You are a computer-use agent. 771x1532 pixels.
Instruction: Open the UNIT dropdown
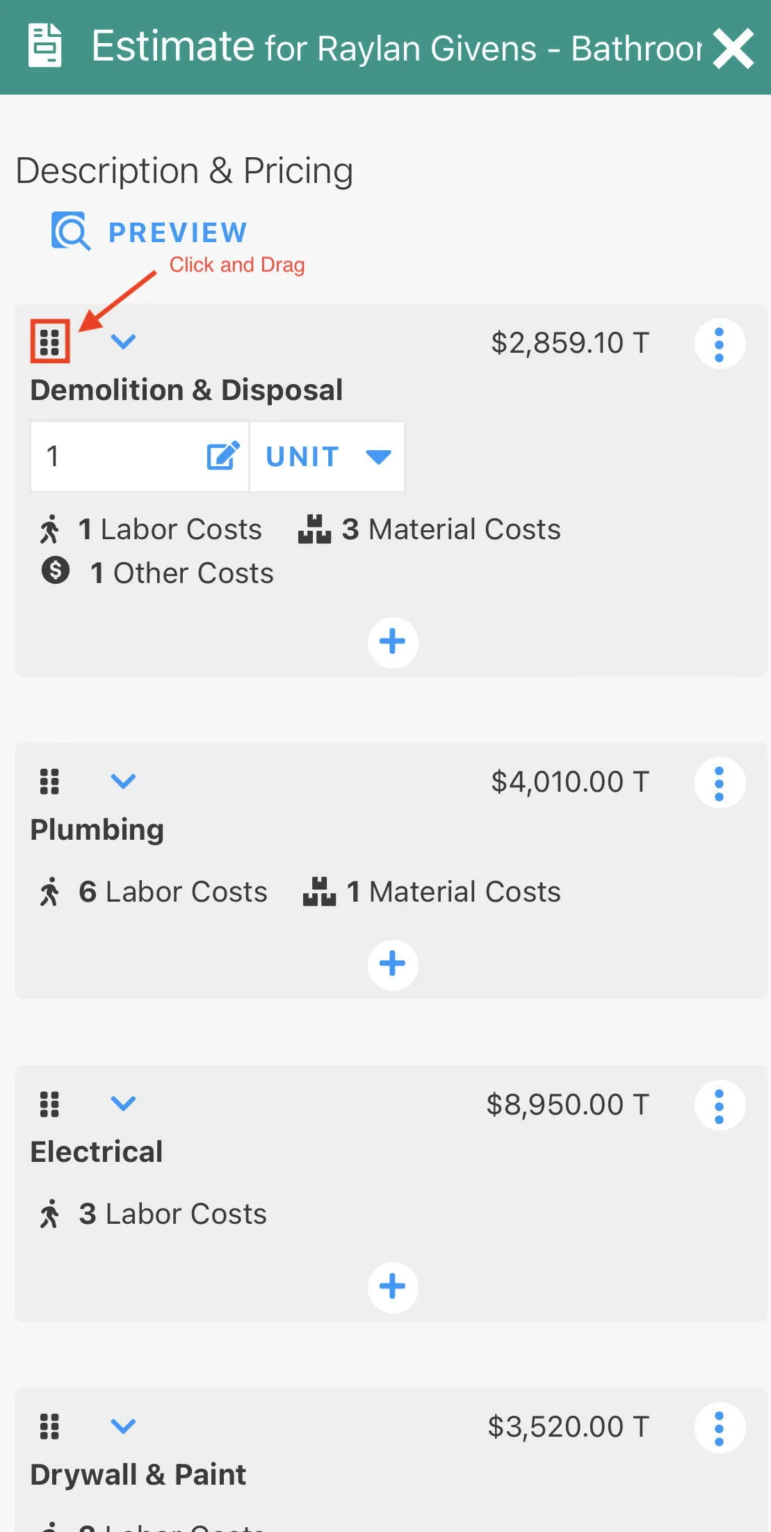point(327,456)
